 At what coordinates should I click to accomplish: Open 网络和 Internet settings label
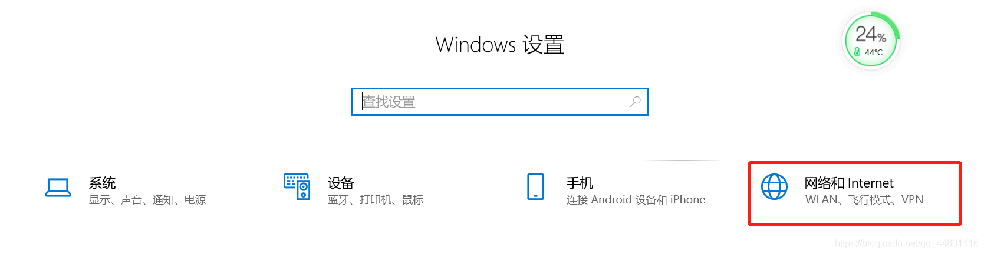point(849,183)
